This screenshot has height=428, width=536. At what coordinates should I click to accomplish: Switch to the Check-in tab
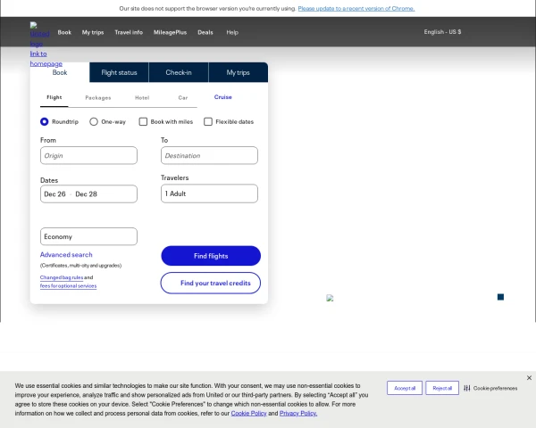tap(179, 72)
